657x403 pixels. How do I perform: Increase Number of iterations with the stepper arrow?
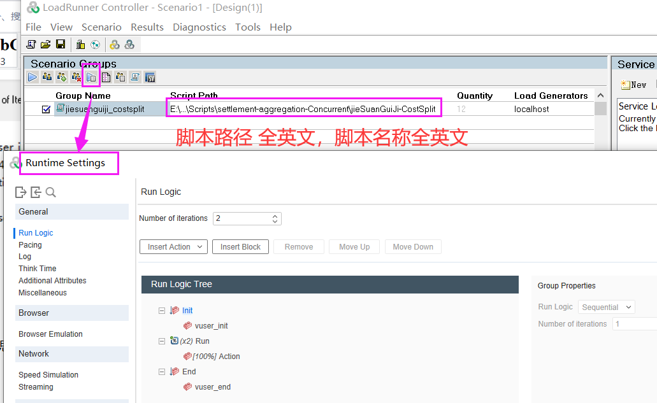coord(274,215)
